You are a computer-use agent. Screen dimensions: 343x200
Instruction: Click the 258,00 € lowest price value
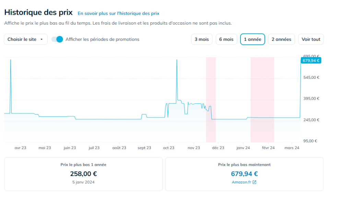click(83, 174)
